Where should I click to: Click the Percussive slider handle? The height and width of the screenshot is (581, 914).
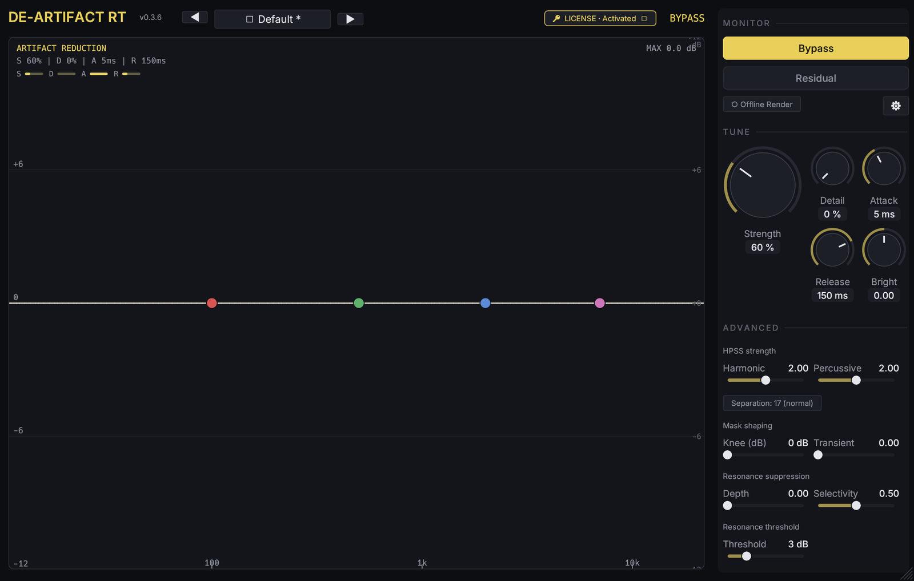click(856, 380)
